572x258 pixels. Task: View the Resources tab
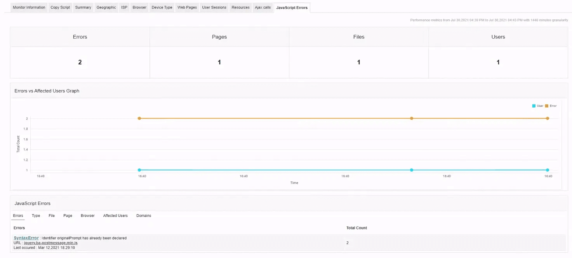point(240,7)
